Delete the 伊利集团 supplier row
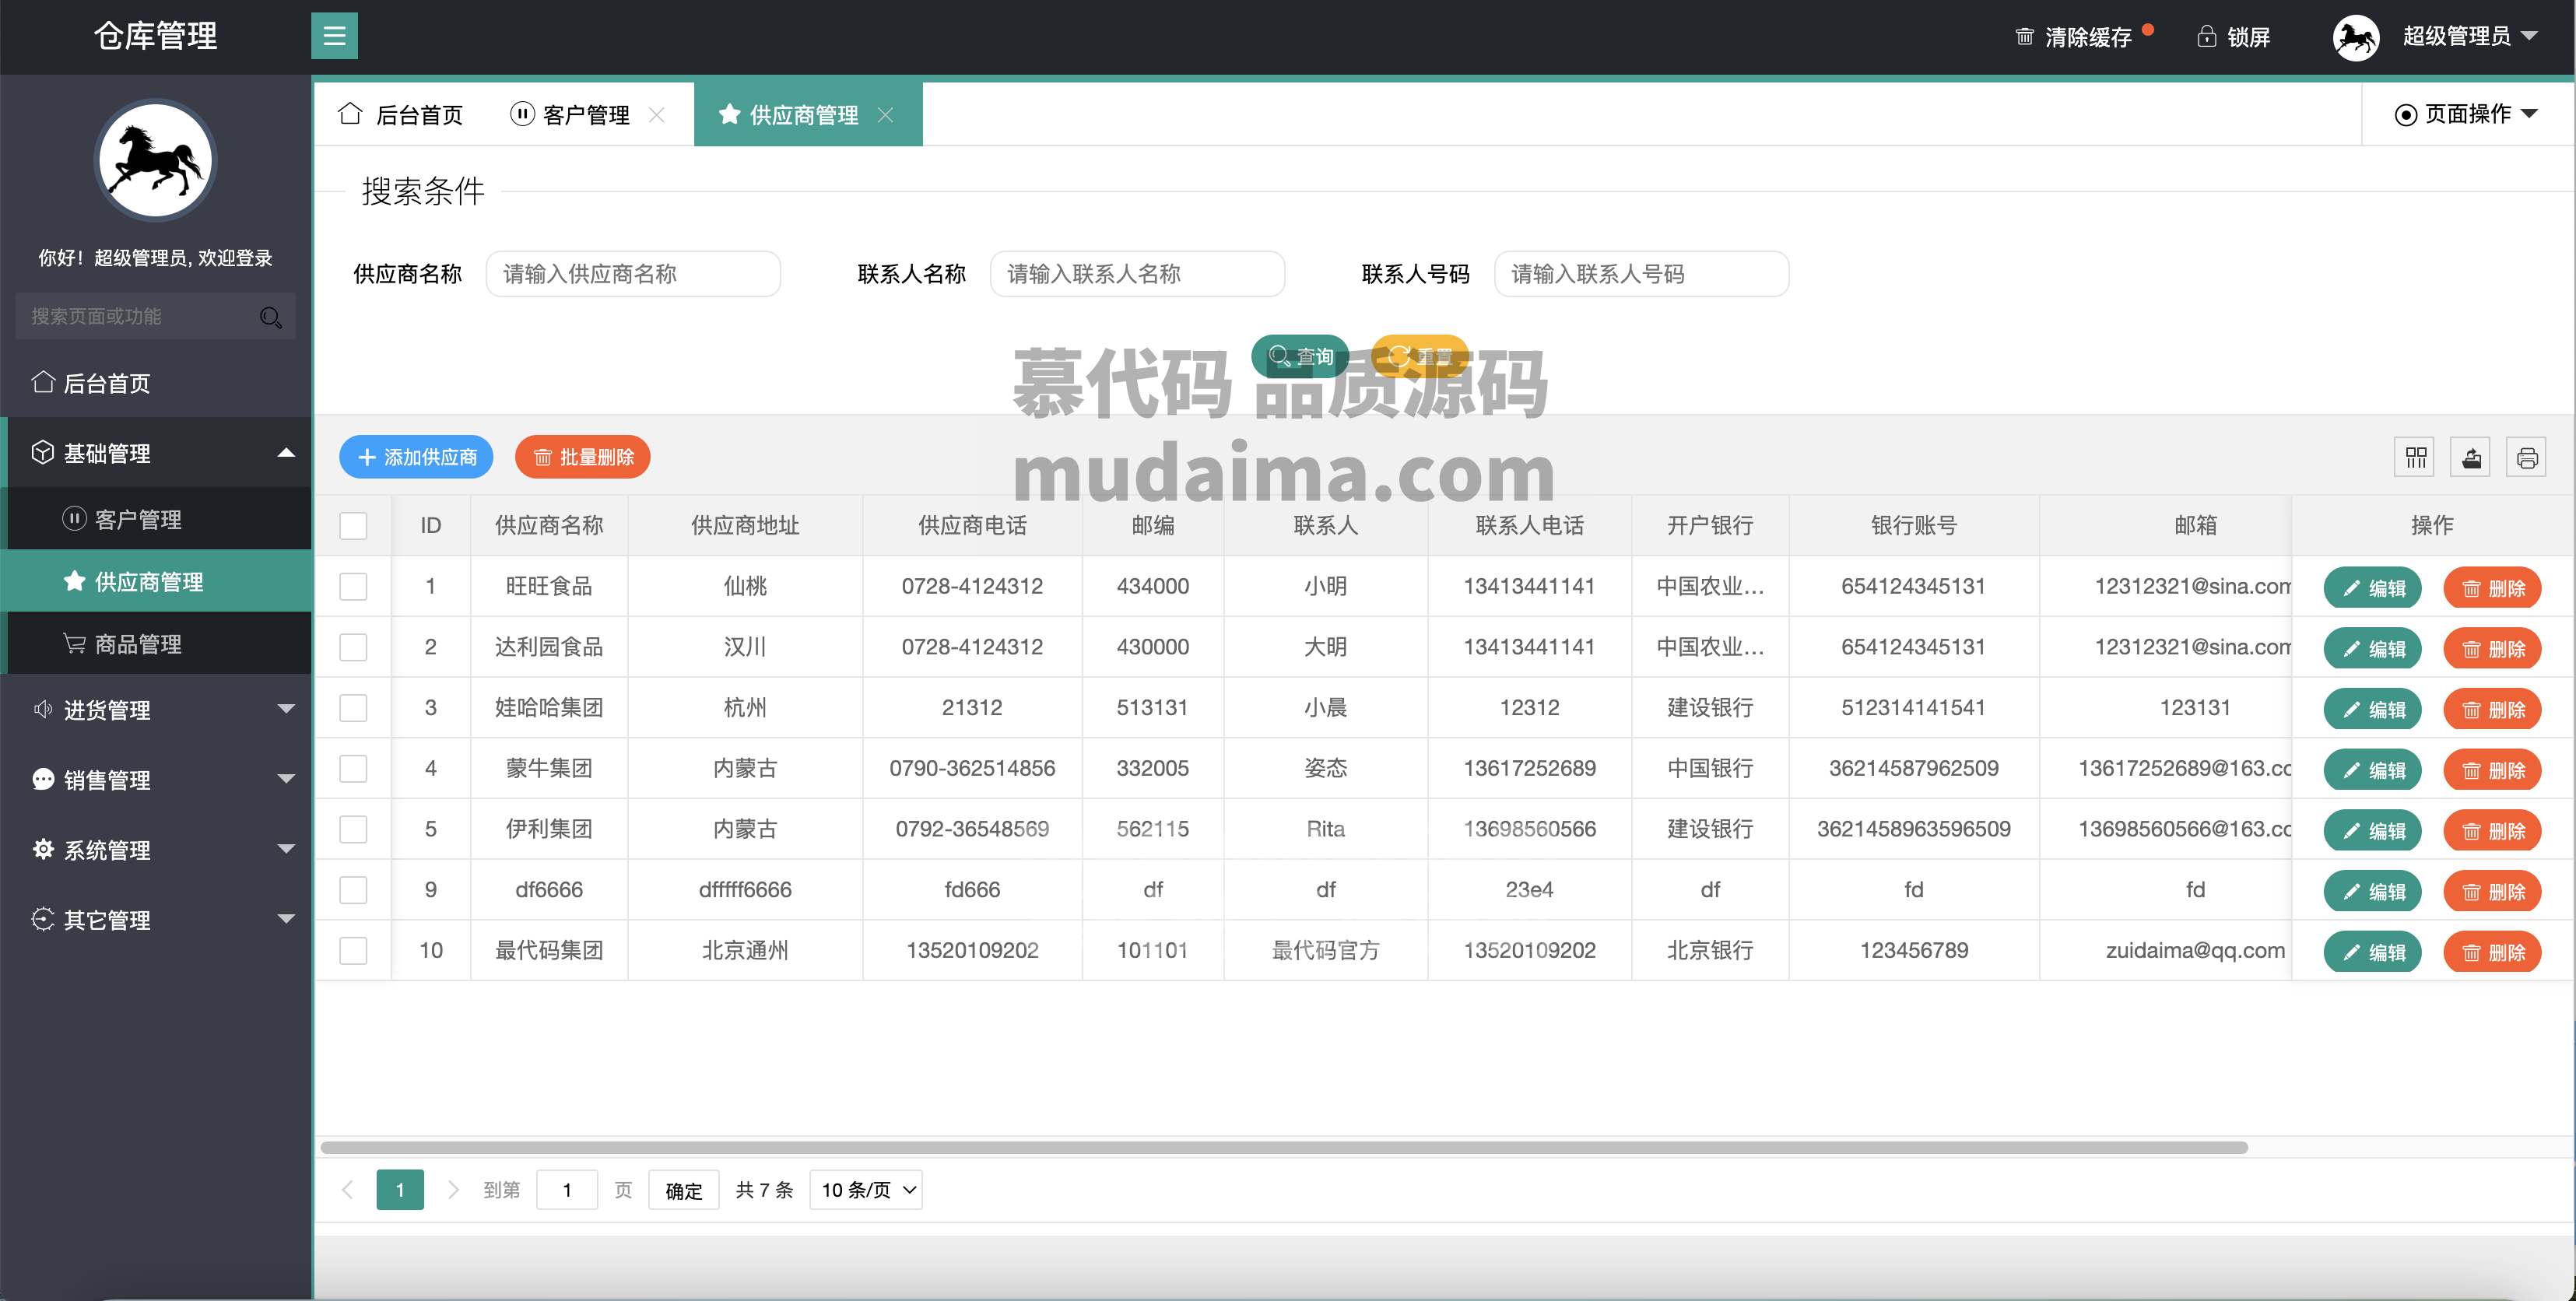 tap(2492, 831)
